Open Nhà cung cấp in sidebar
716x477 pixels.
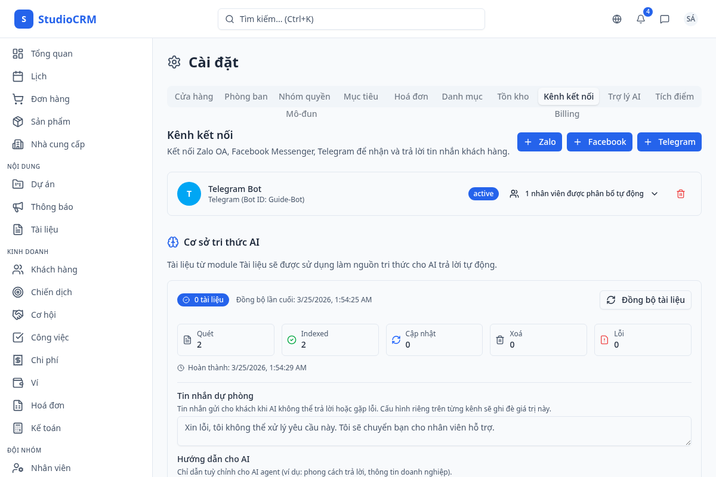[x=57, y=144]
